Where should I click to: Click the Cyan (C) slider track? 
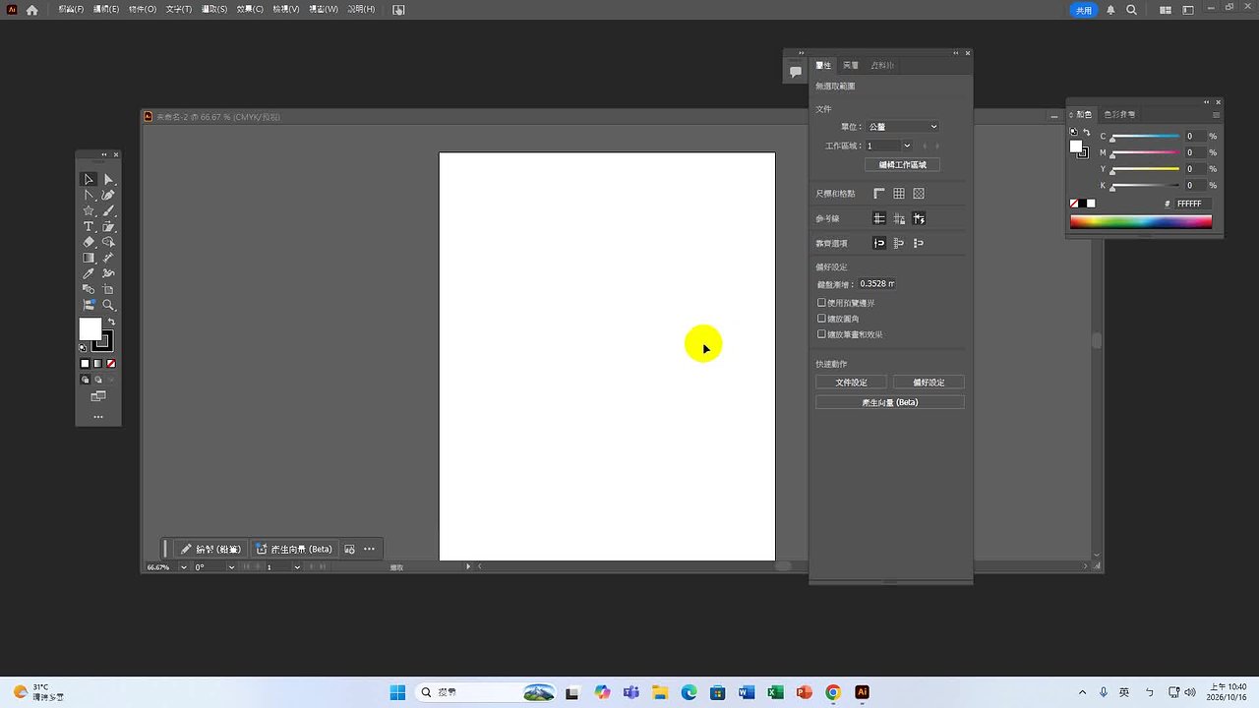[x=1145, y=137]
